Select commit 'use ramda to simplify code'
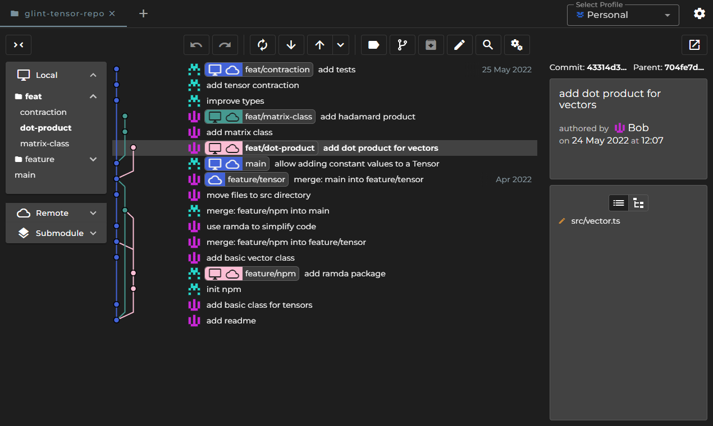 click(x=261, y=226)
